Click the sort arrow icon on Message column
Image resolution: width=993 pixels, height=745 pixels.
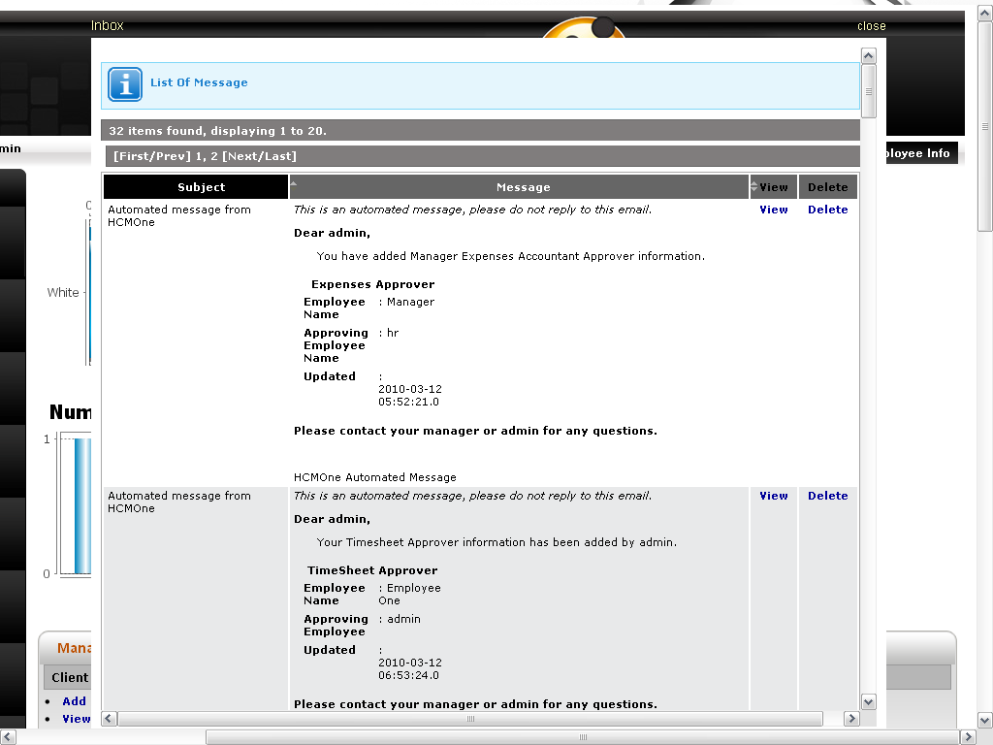293,183
